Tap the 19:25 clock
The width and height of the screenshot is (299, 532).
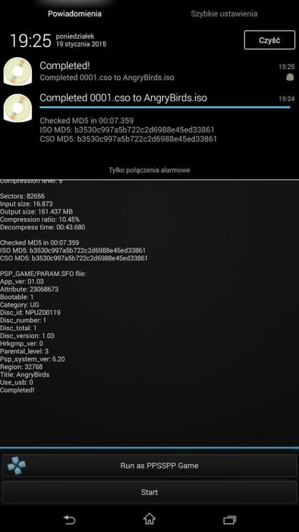tap(31, 40)
